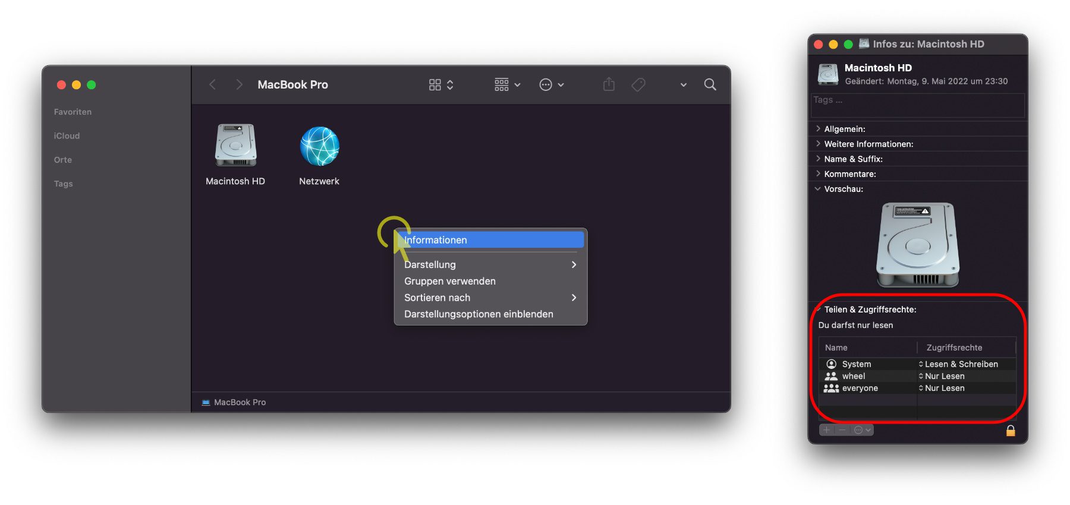This screenshot has width=1070, height=505.
Task: Change System privilege Lesen & Schreiben
Action: [958, 364]
